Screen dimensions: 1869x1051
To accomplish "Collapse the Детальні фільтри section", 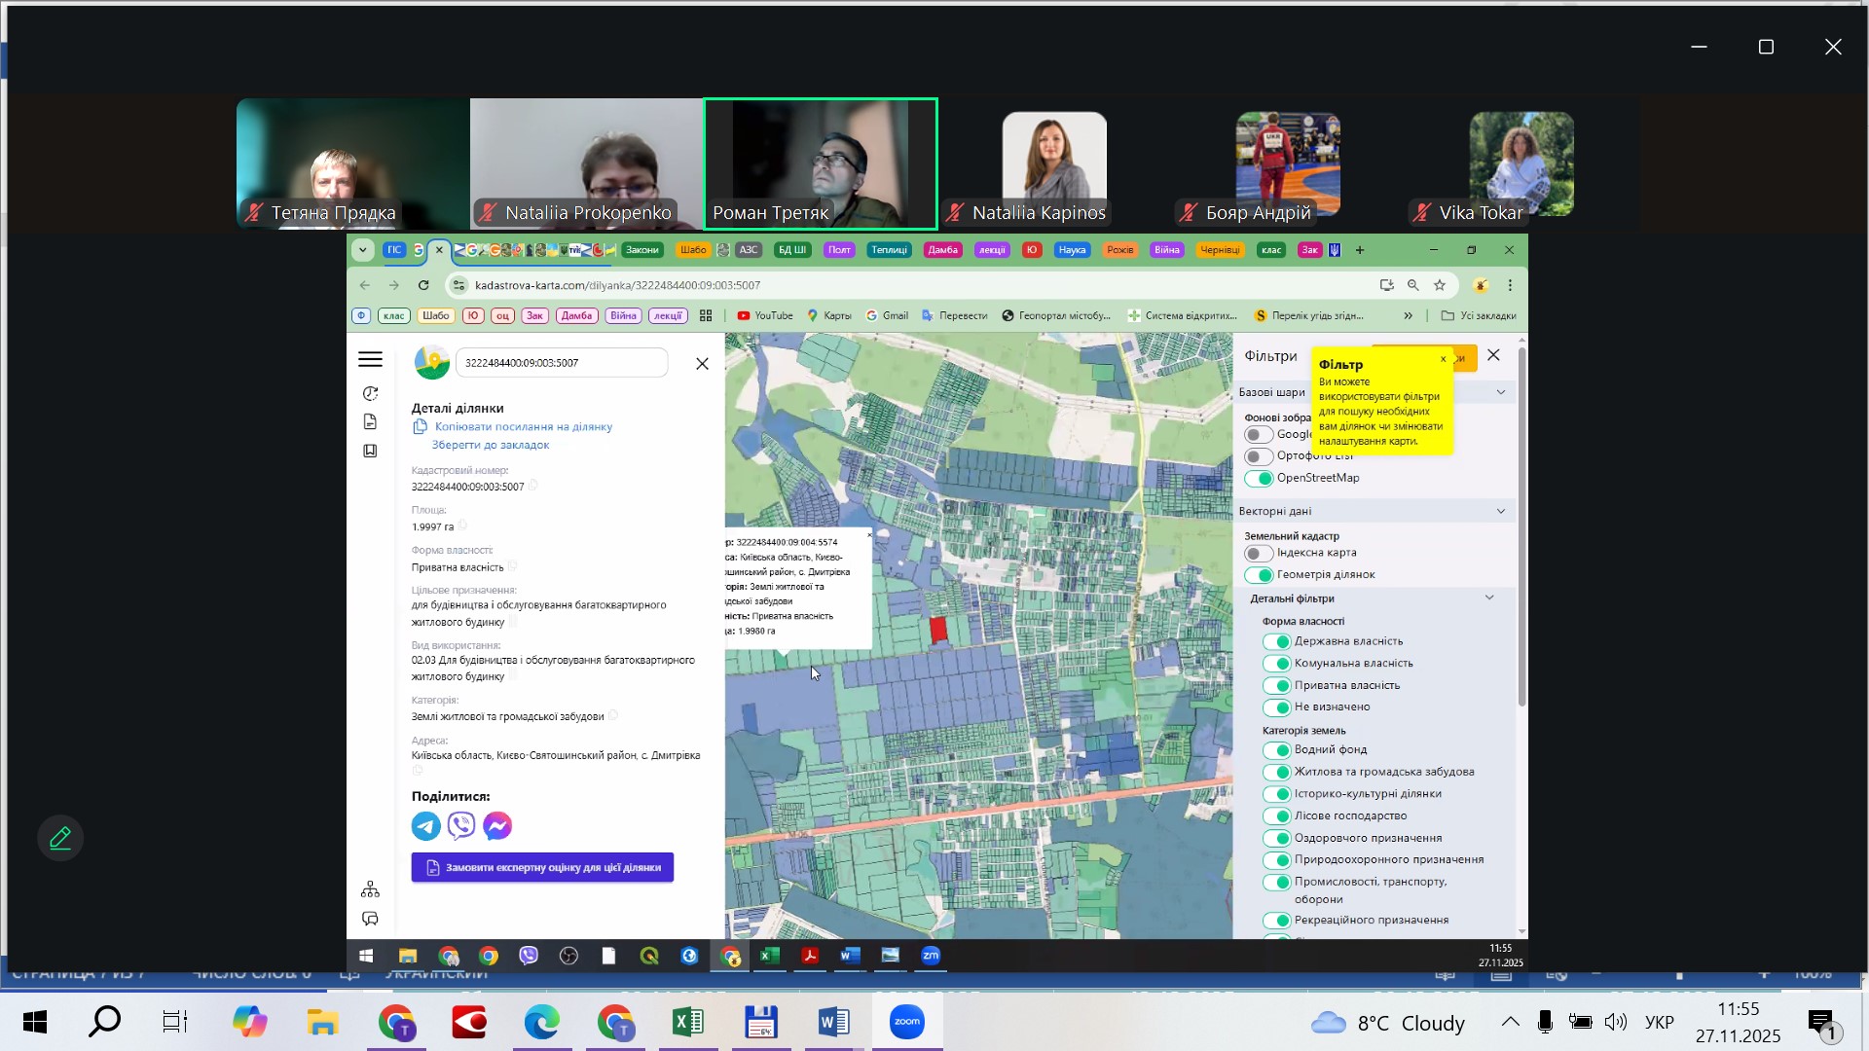I will click(1488, 598).
